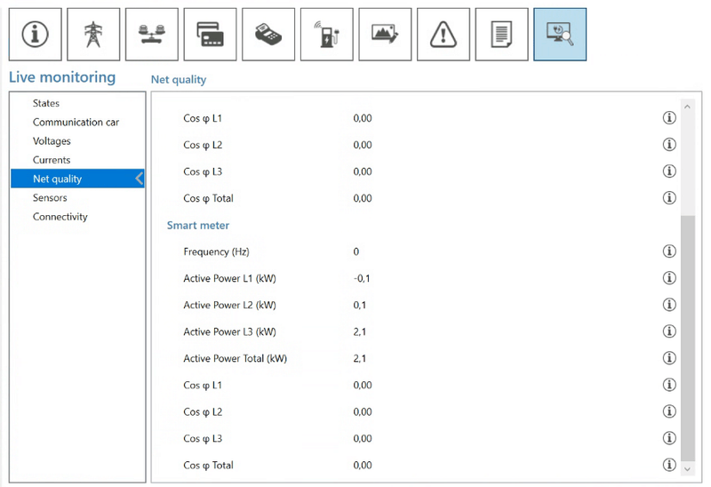The image size is (711, 487).
Task: Open the general information tab icon
Action: [x=36, y=34]
